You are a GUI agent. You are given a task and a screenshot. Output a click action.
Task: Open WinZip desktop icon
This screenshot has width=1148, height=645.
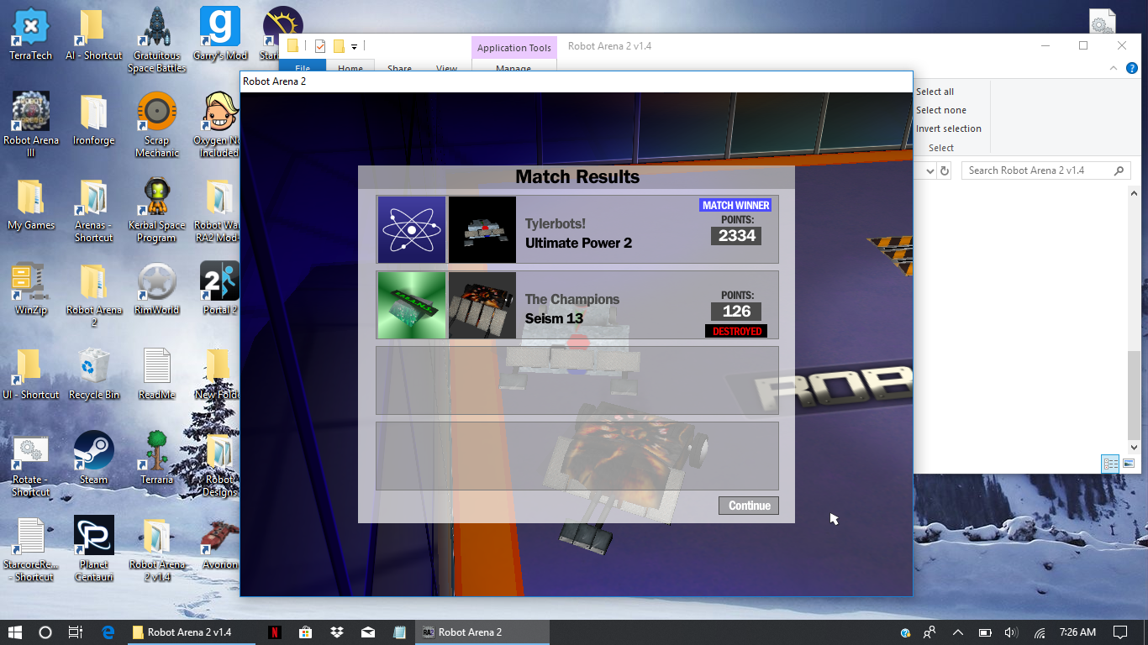(30, 289)
